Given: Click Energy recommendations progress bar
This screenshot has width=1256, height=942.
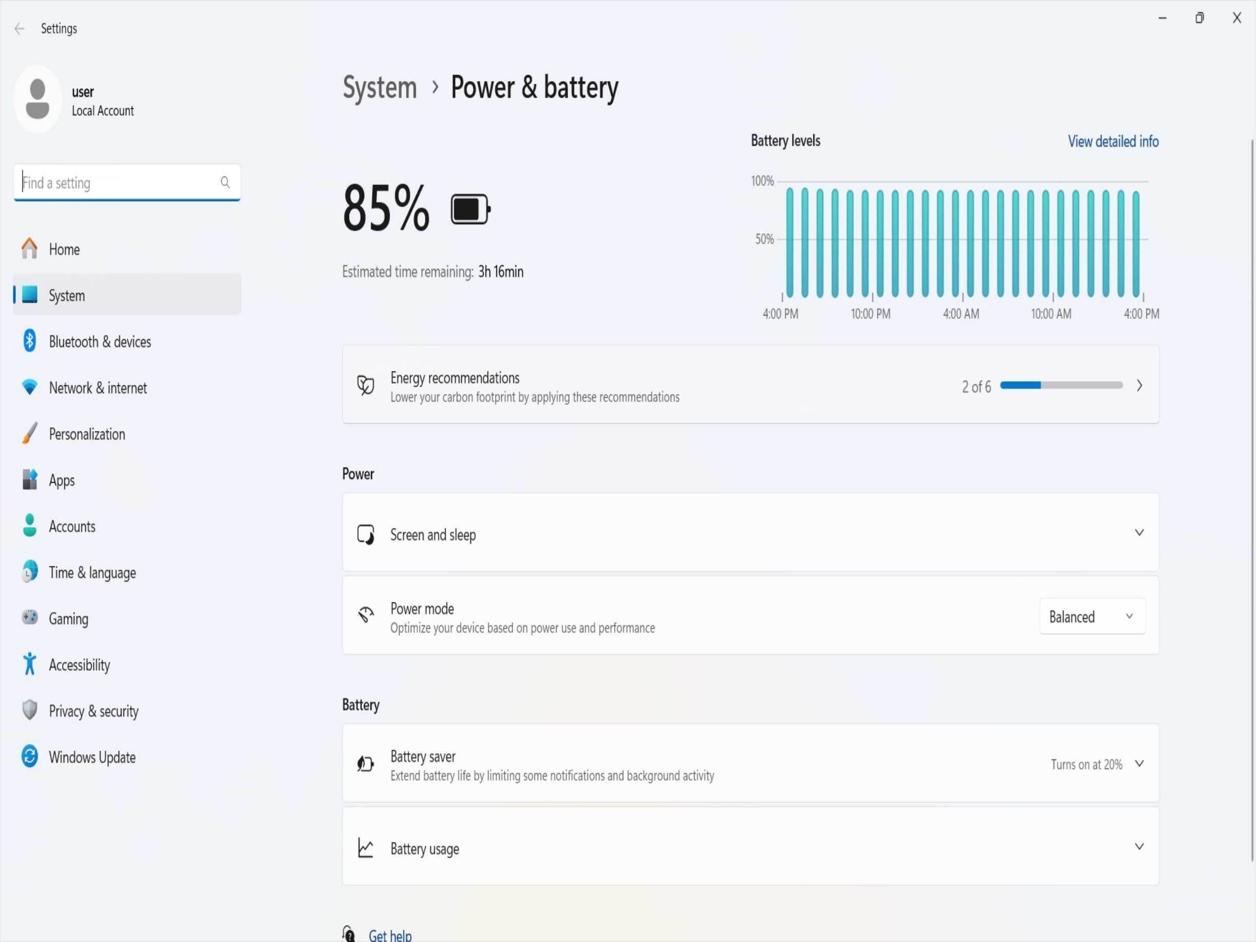Looking at the screenshot, I should (x=1061, y=385).
